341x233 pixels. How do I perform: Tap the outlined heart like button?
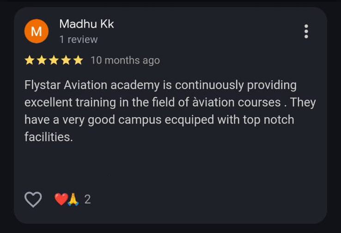click(x=33, y=199)
